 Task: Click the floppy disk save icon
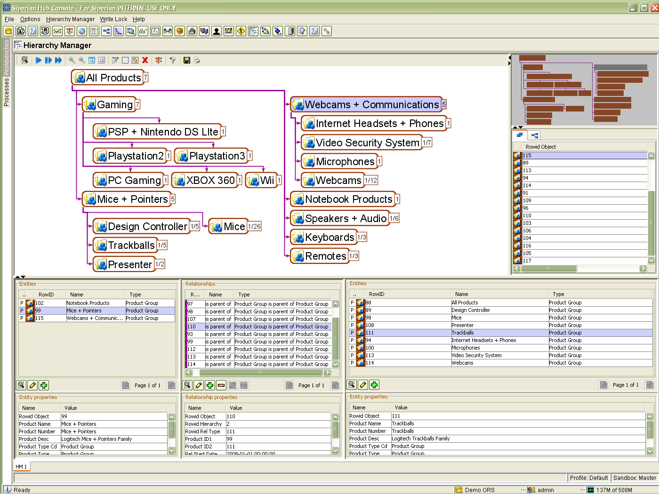point(187,60)
